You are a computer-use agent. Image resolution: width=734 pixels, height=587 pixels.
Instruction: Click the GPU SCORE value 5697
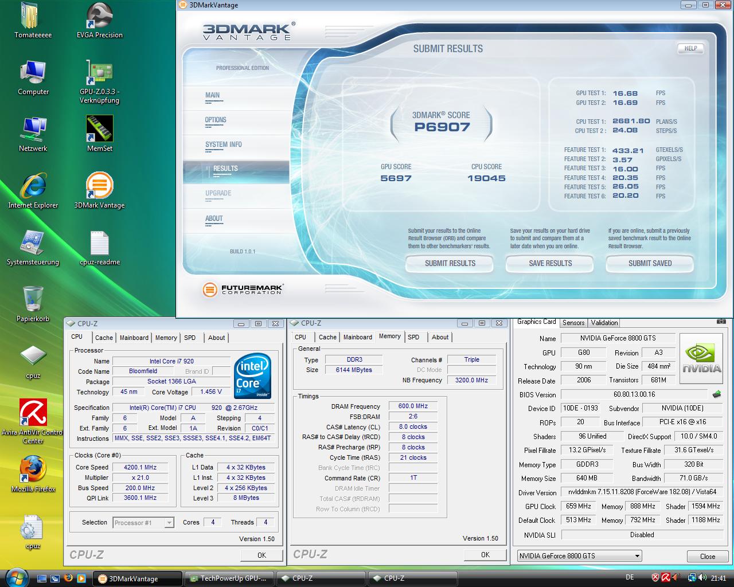396,178
